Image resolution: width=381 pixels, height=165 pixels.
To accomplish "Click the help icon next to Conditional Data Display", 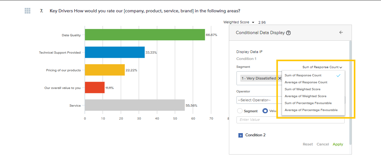I will 288,33.
